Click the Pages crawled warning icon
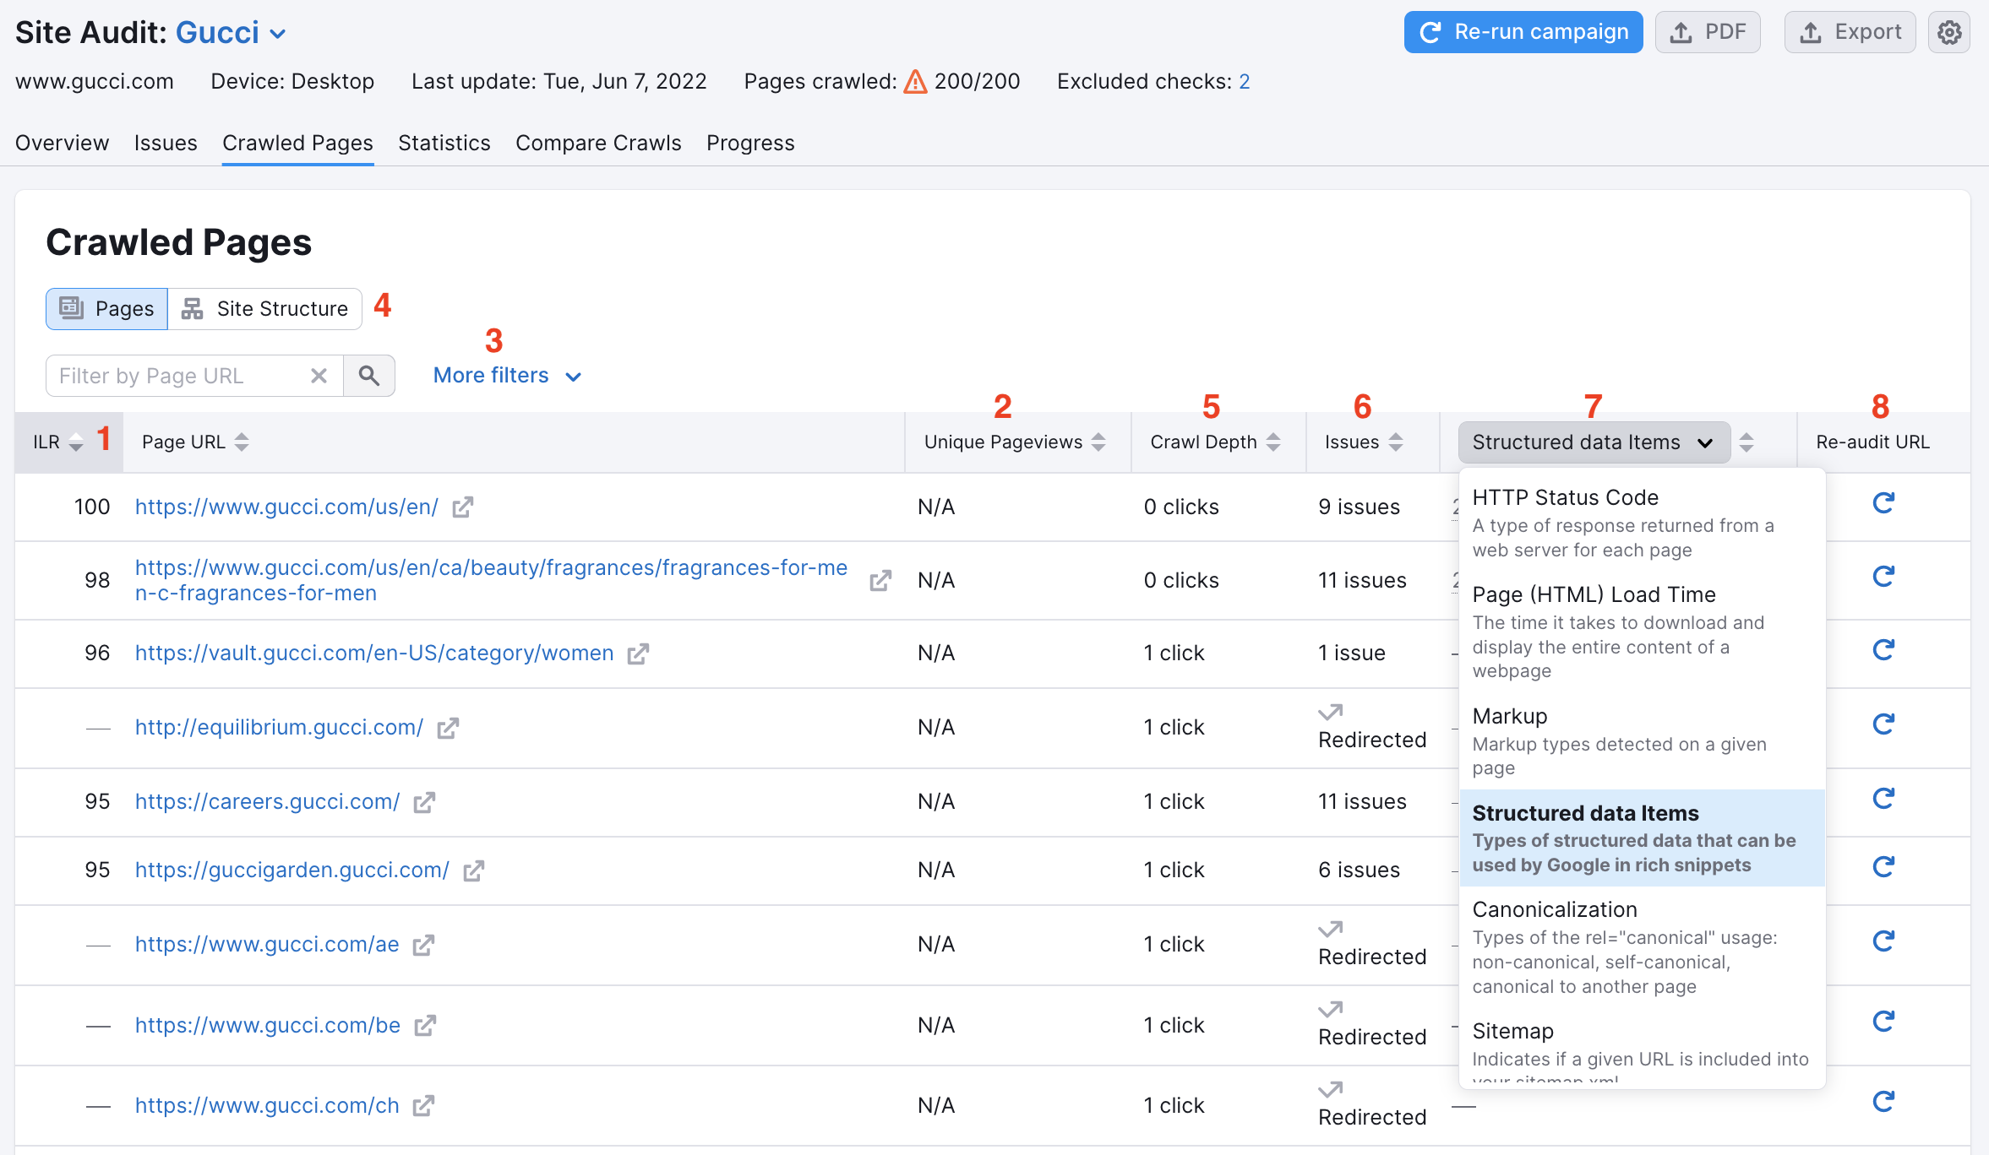The width and height of the screenshot is (1989, 1155). tap(915, 82)
